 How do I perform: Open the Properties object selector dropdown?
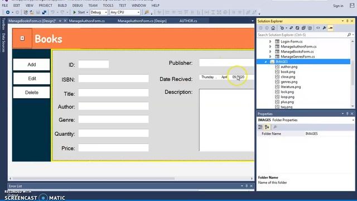[x=353, y=120]
